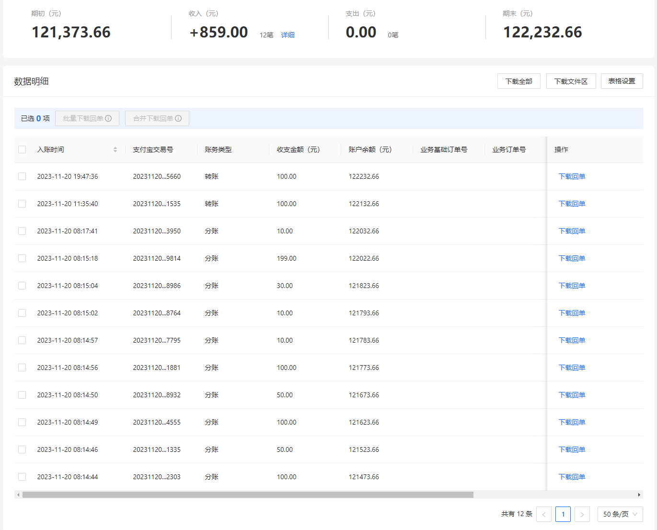Click the previous page arrow
Viewport: 657px width, 530px height.
point(544,514)
